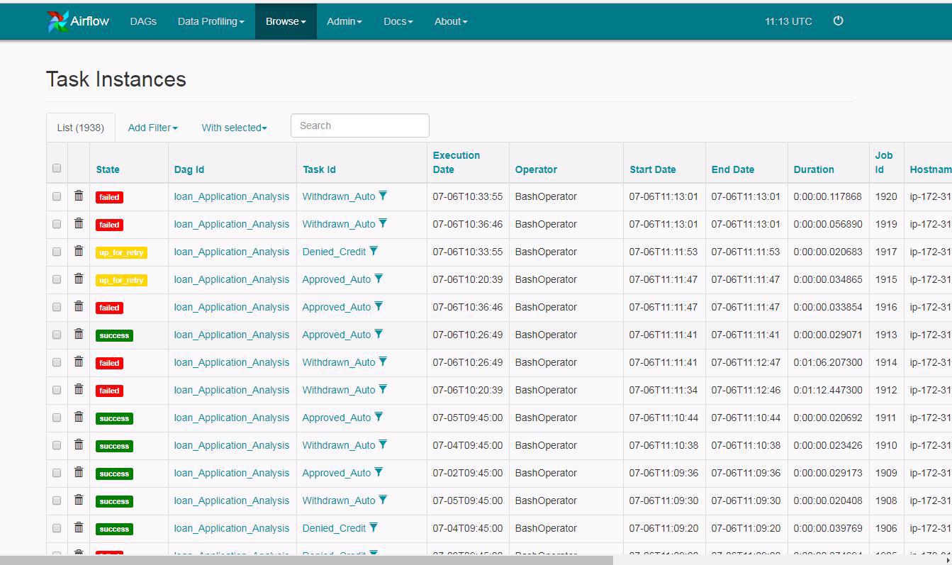Click trash icon for job 1914 row
Screen dimensions: 952x565
click(x=79, y=362)
